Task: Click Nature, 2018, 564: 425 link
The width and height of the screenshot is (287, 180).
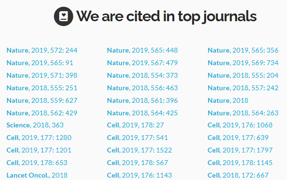Action: tap(143, 113)
